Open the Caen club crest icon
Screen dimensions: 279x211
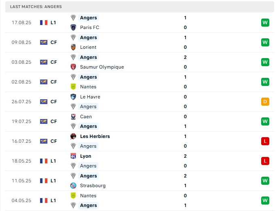tap(73, 117)
